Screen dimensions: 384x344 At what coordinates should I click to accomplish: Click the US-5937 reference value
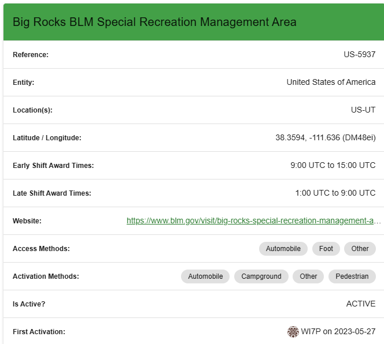359,55
